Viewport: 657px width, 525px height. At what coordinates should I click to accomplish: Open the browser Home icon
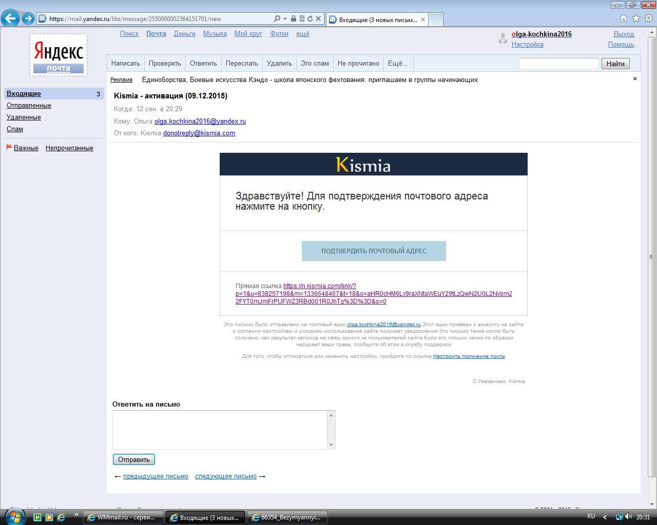[x=624, y=18]
